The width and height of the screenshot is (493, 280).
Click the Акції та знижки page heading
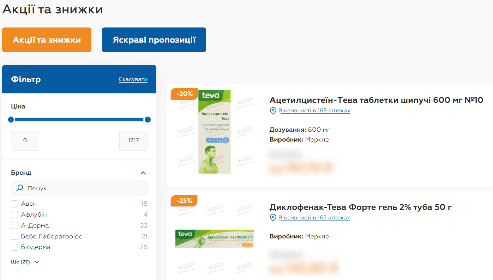(53, 9)
